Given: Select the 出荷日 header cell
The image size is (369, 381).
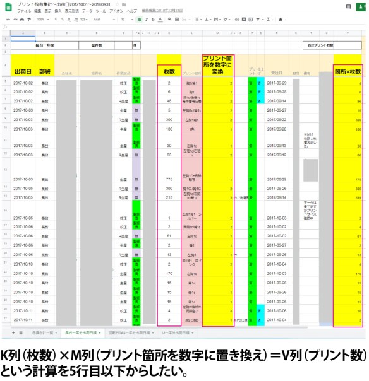Looking at the screenshot, I should click(23, 65).
